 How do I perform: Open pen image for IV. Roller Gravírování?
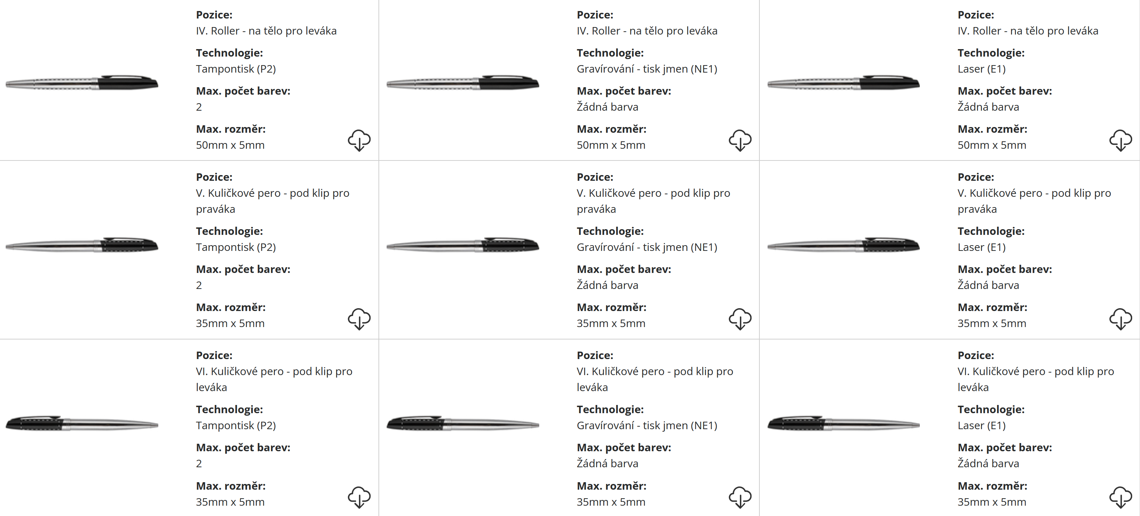coord(462,83)
